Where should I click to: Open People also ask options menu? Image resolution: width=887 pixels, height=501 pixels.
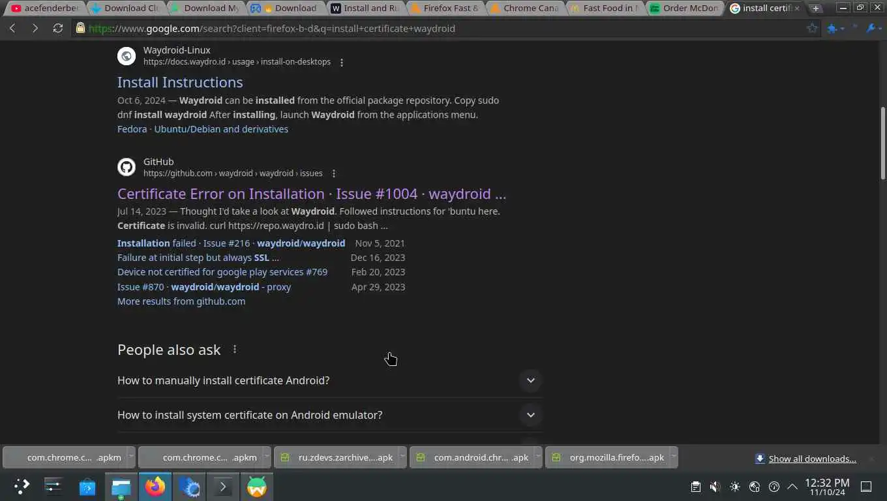(235, 350)
